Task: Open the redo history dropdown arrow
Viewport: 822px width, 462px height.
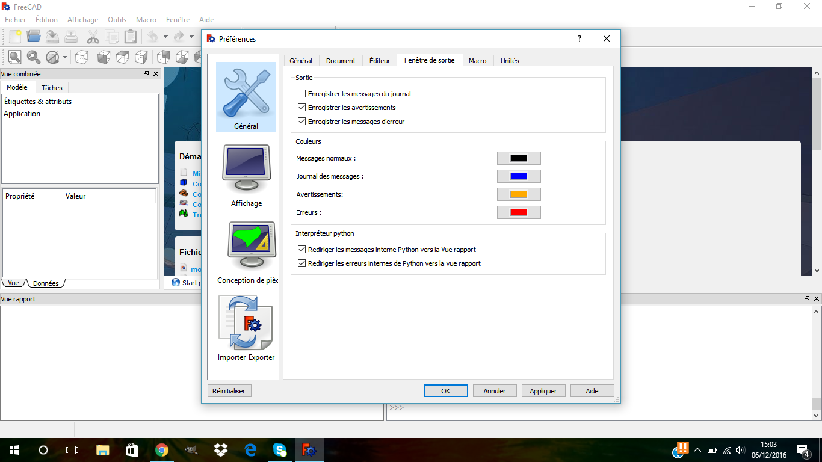Action: [x=191, y=37]
